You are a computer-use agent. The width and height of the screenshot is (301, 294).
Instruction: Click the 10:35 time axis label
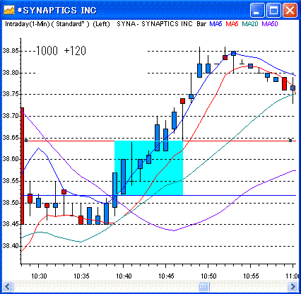pos(81,276)
